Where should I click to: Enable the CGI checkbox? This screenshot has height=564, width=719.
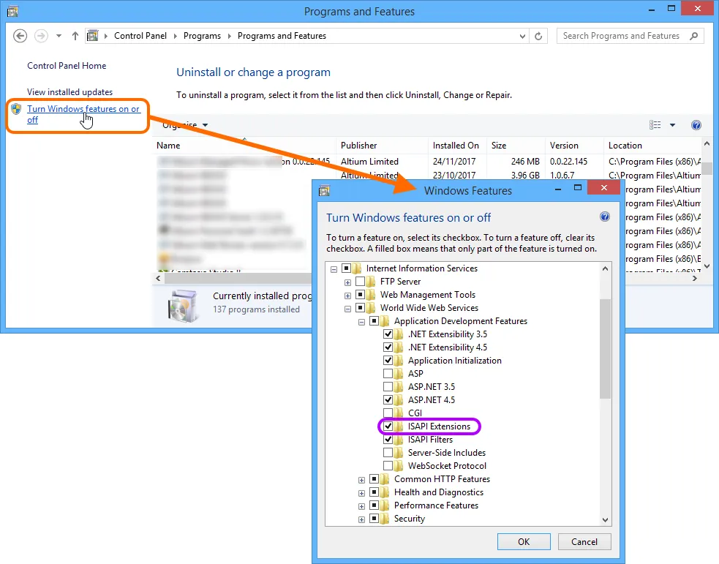click(388, 413)
